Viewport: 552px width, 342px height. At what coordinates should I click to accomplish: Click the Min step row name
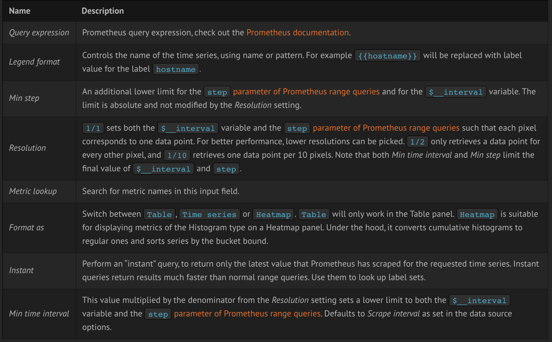click(x=24, y=98)
